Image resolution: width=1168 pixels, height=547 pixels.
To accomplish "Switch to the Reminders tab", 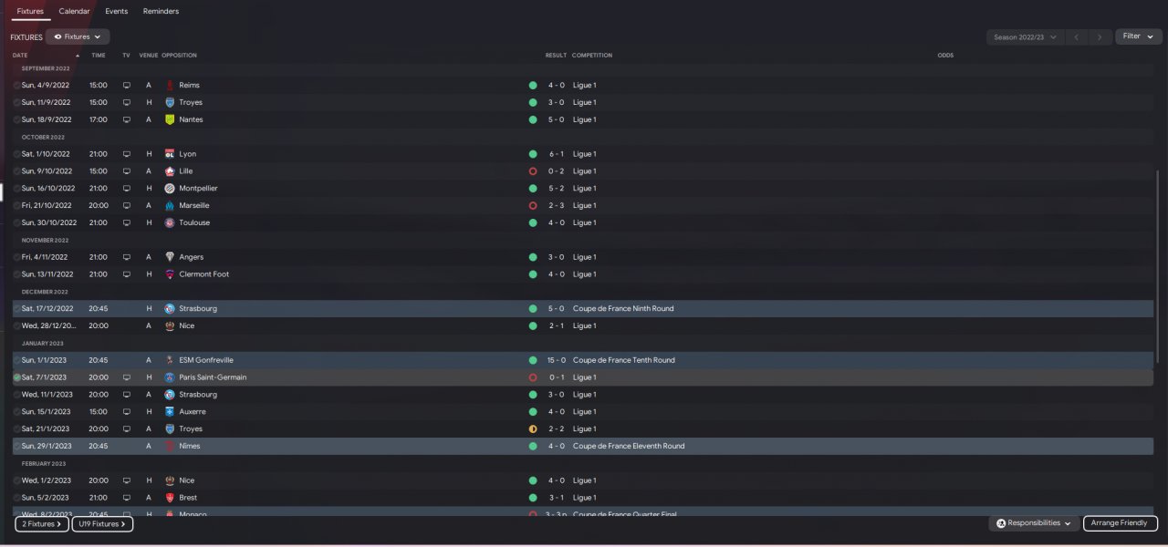I will (x=161, y=11).
